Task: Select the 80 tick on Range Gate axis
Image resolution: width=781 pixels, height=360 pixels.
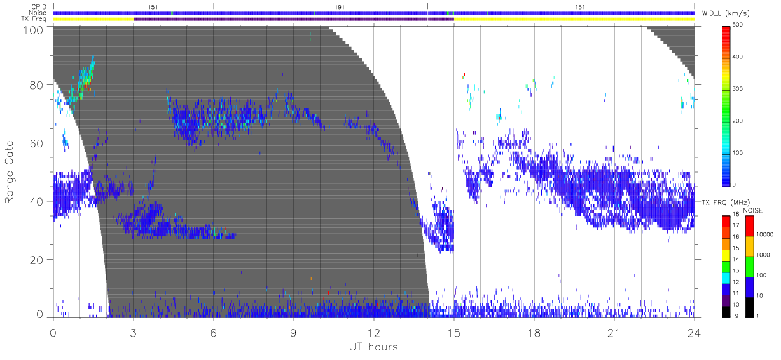Action: click(x=38, y=84)
